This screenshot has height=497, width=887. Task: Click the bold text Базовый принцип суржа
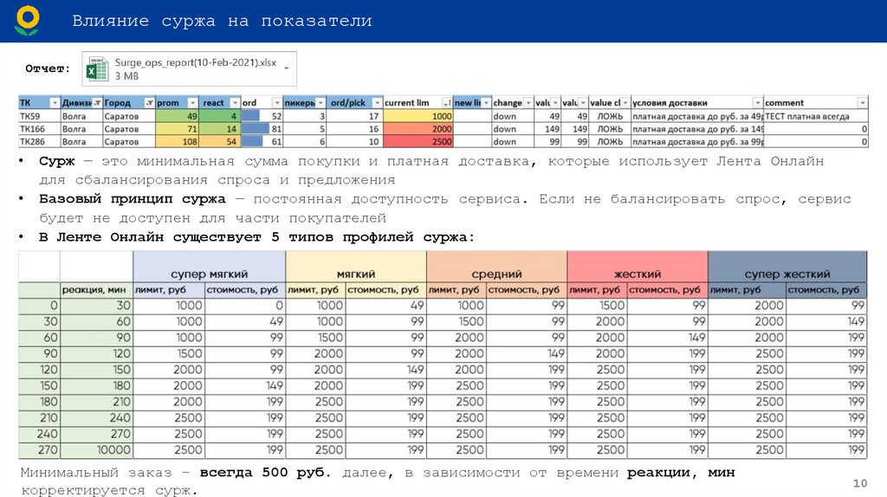(x=132, y=199)
